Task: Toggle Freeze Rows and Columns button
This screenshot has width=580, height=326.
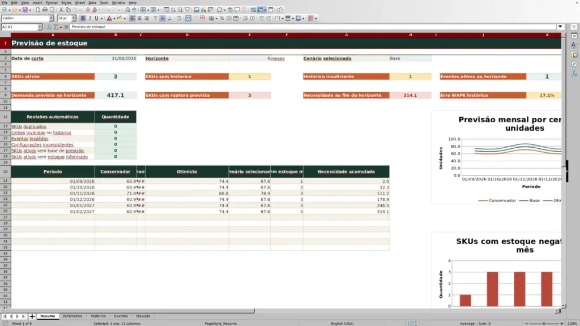Action: point(261,10)
